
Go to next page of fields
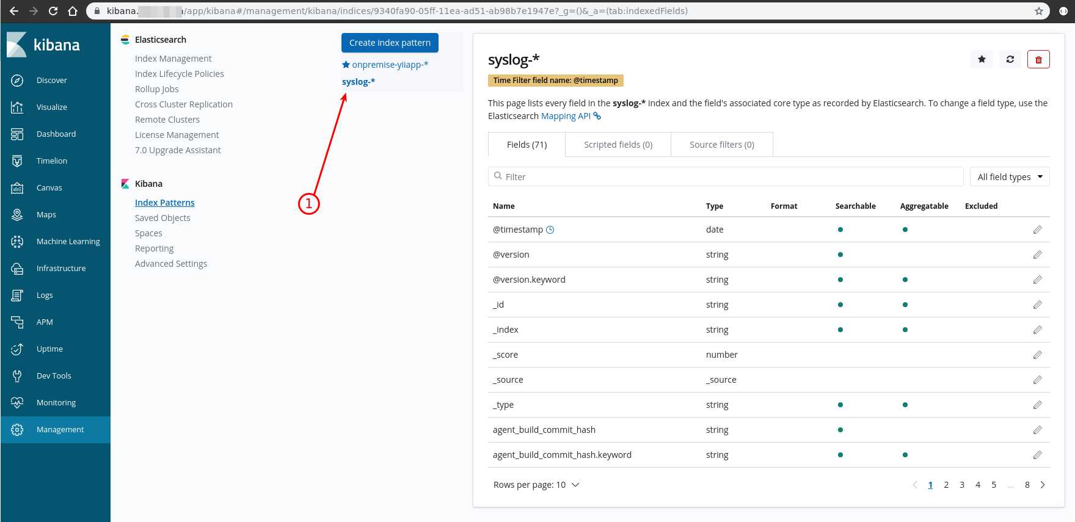[x=1043, y=485]
